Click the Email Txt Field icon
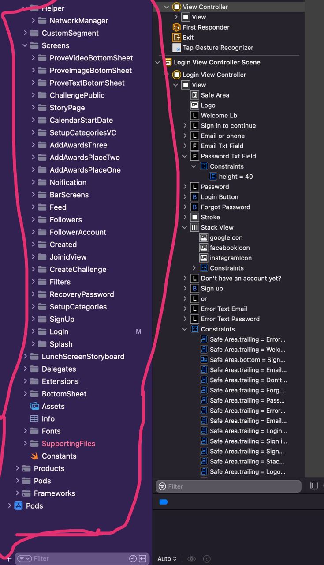The image size is (324, 565). (x=195, y=146)
